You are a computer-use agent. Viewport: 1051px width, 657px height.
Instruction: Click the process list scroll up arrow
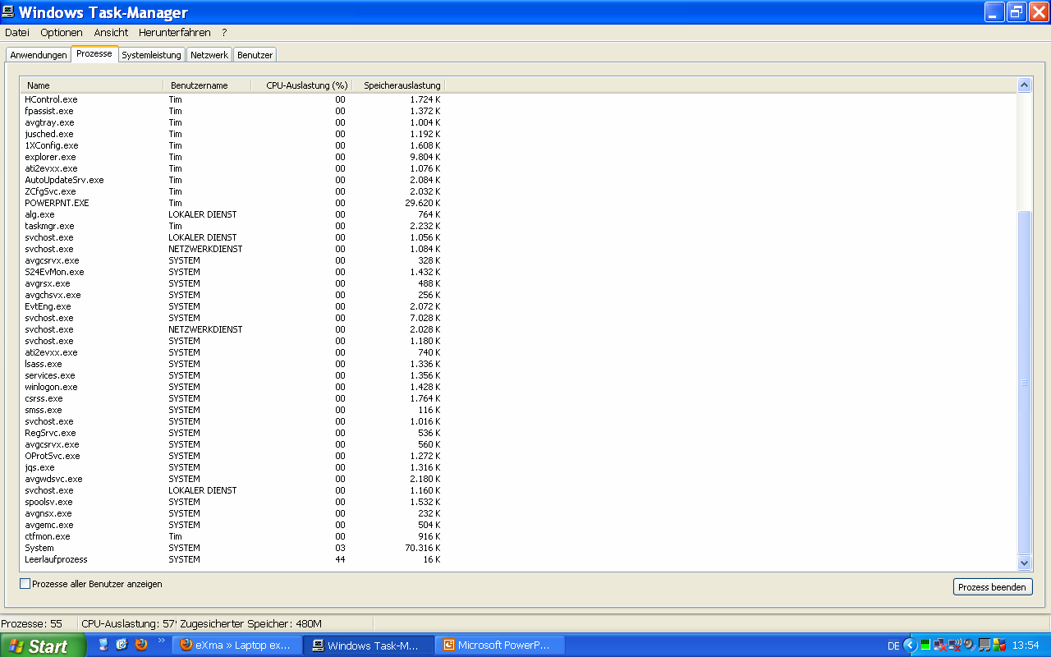coord(1024,85)
